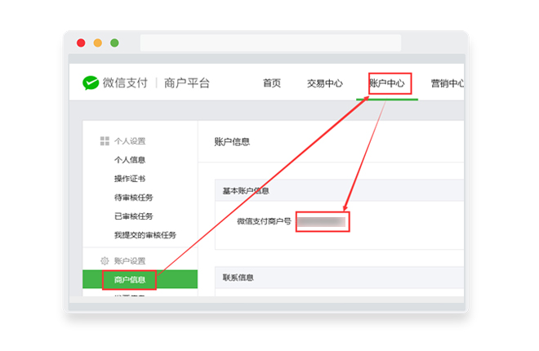
Task: Click the blurred 微信支付商户号 value
Action: [x=321, y=221]
